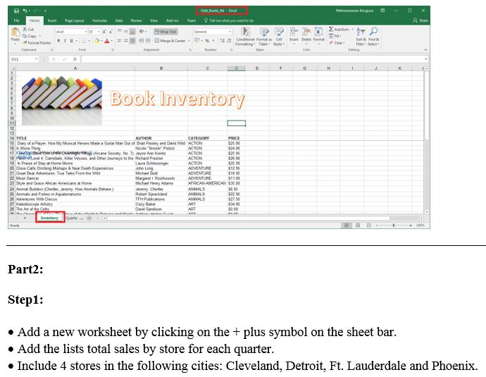Select the Format Painter tool
This screenshot has width=486, height=377.
pos(37,43)
